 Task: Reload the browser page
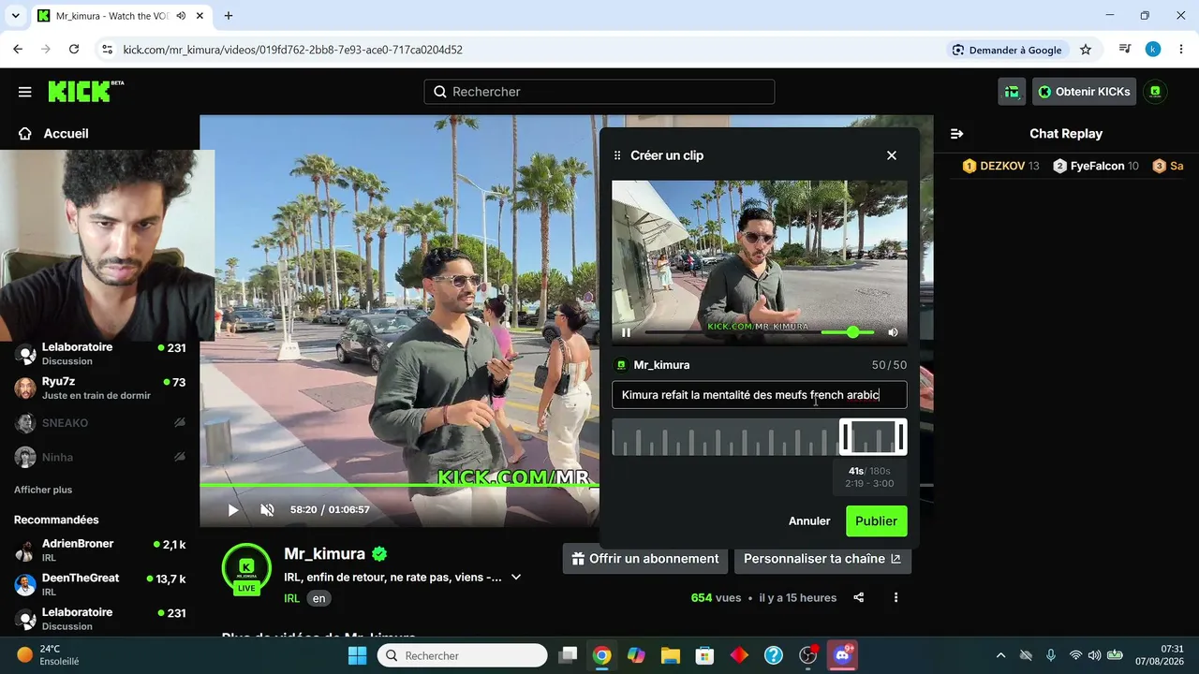pos(74,50)
